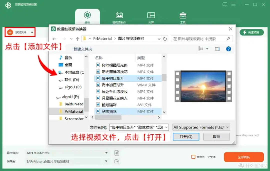Expand the address bar history dropdown
Image resolution: width=270 pixels, height=171 pixels.
point(159,39)
